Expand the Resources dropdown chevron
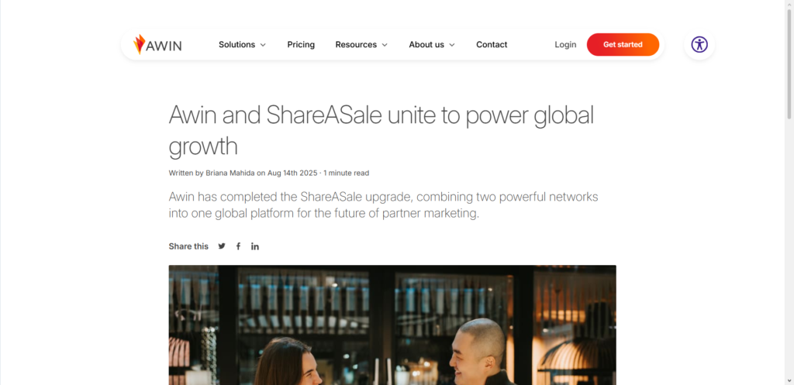This screenshot has height=385, width=794. 385,45
